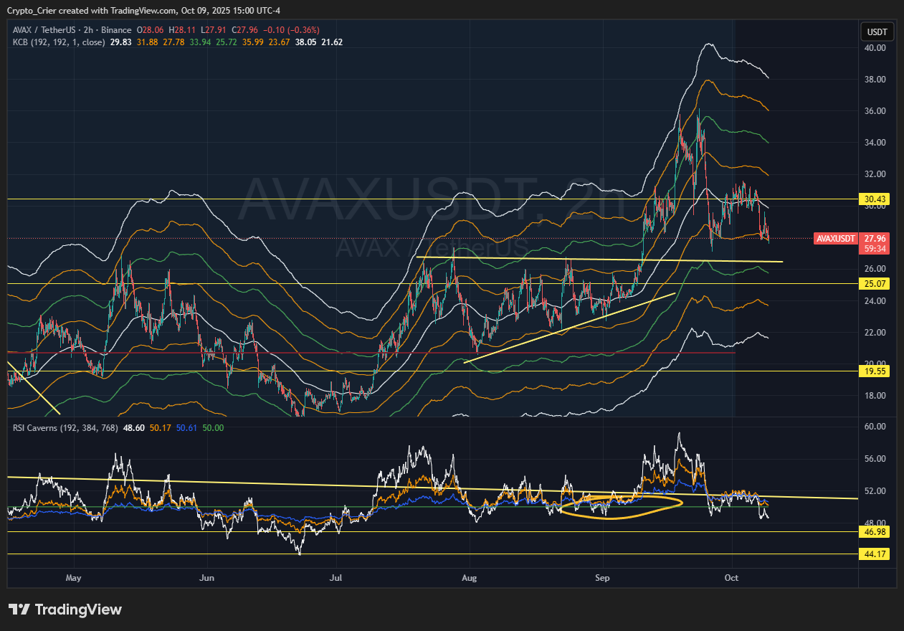Click the USDT currency button
Image resolution: width=904 pixels, height=631 pixels.
pos(878,32)
